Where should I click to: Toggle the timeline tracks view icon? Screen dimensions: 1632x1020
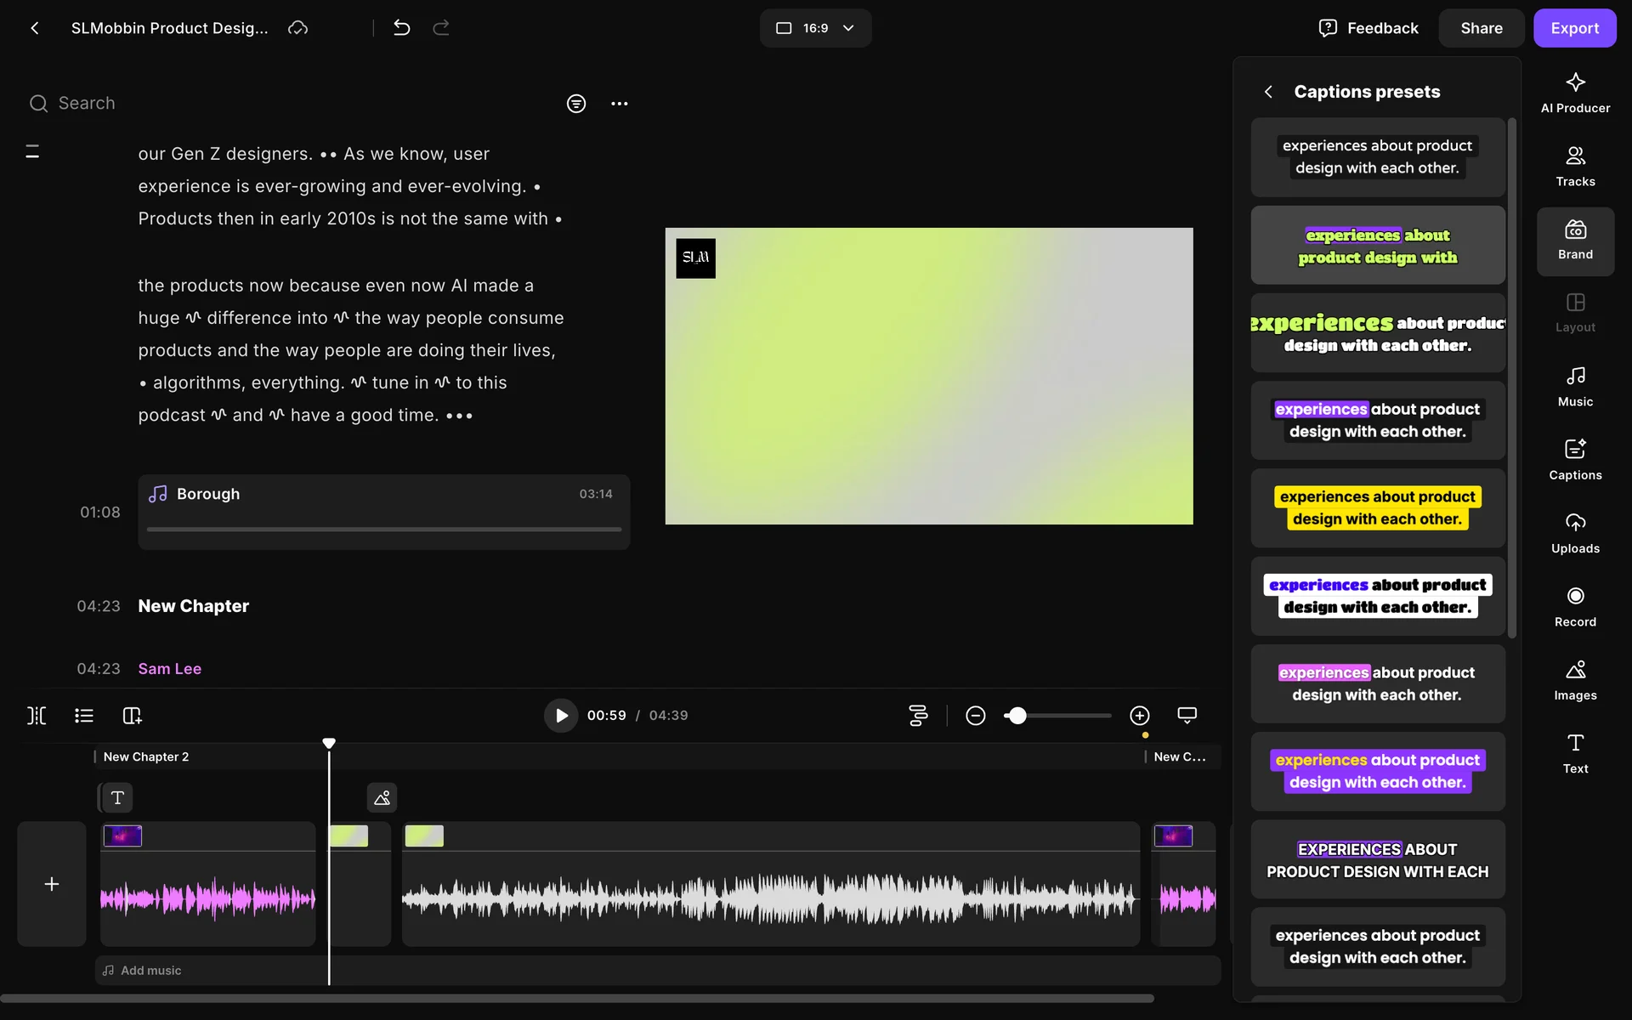pyautogui.click(x=918, y=716)
